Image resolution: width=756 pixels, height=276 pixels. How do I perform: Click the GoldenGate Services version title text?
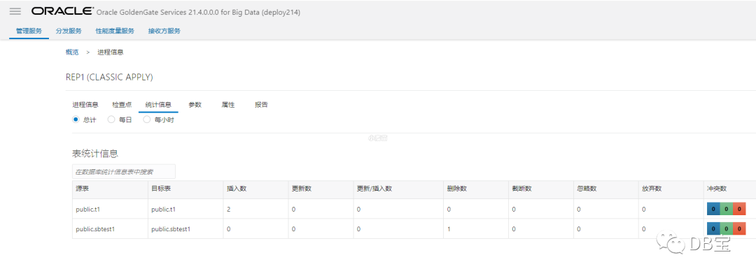pos(198,13)
